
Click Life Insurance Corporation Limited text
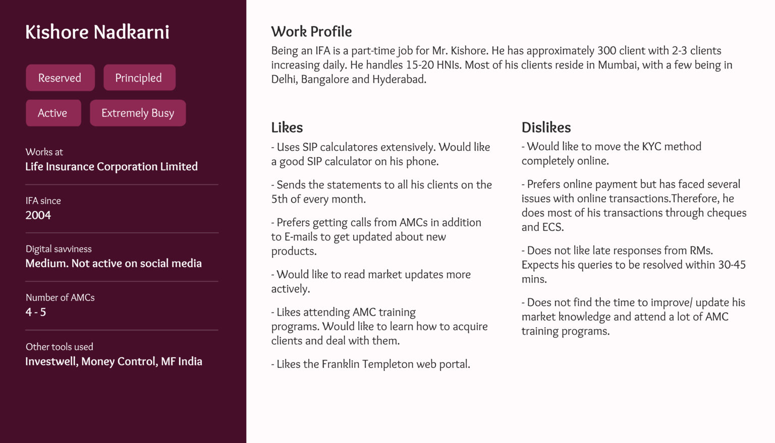pyautogui.click(x=112, y=166)
